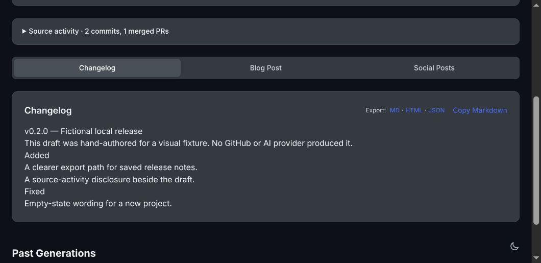Image resolution: width=541 pixels, height=263 pixels.
Task: Click the 'A clearer export path' line
Action: (111, 168)
